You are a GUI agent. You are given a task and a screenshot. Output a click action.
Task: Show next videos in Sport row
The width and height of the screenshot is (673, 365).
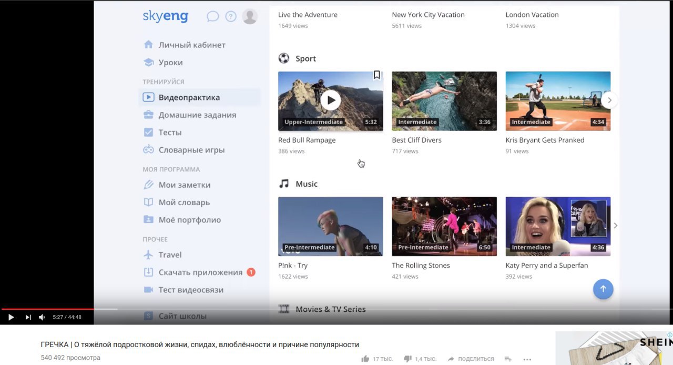click(609, 100)
